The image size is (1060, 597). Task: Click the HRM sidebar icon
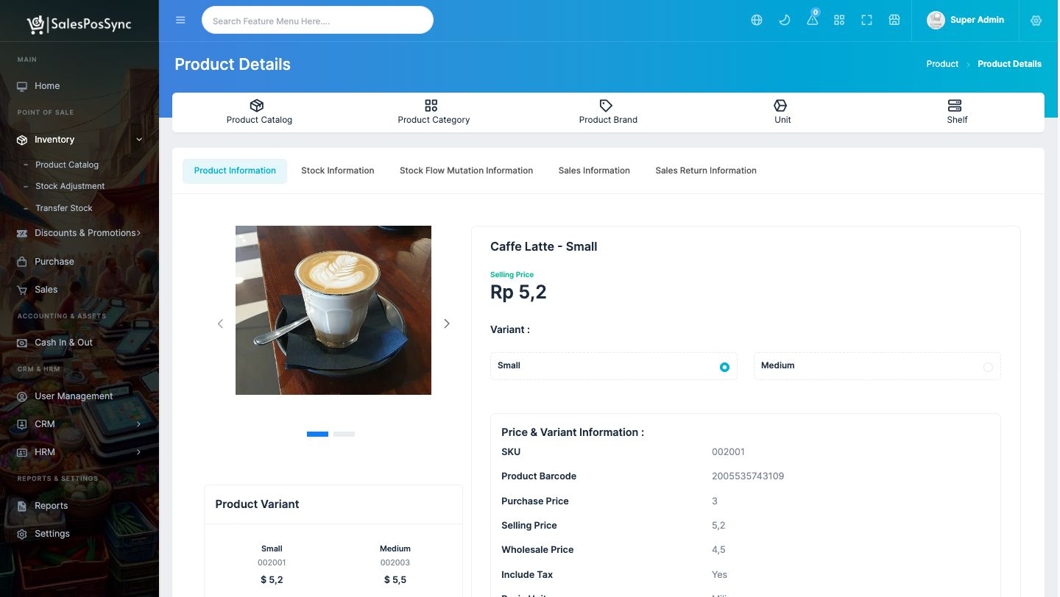tap(22, 452)
